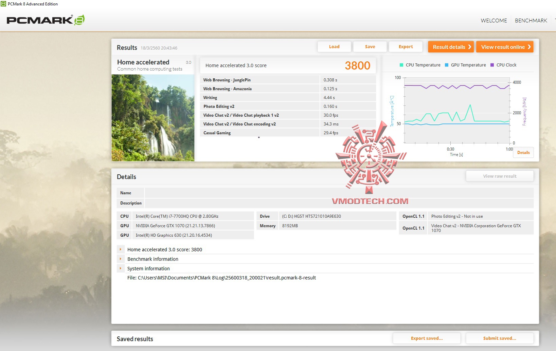Click the NVIDIA GeForce GTX 1070 GPU entry

[x=175, y=226]
